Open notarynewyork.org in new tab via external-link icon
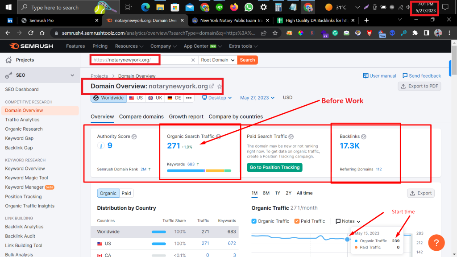This screenshot has width=457, height=257. (x=212, y=86)
